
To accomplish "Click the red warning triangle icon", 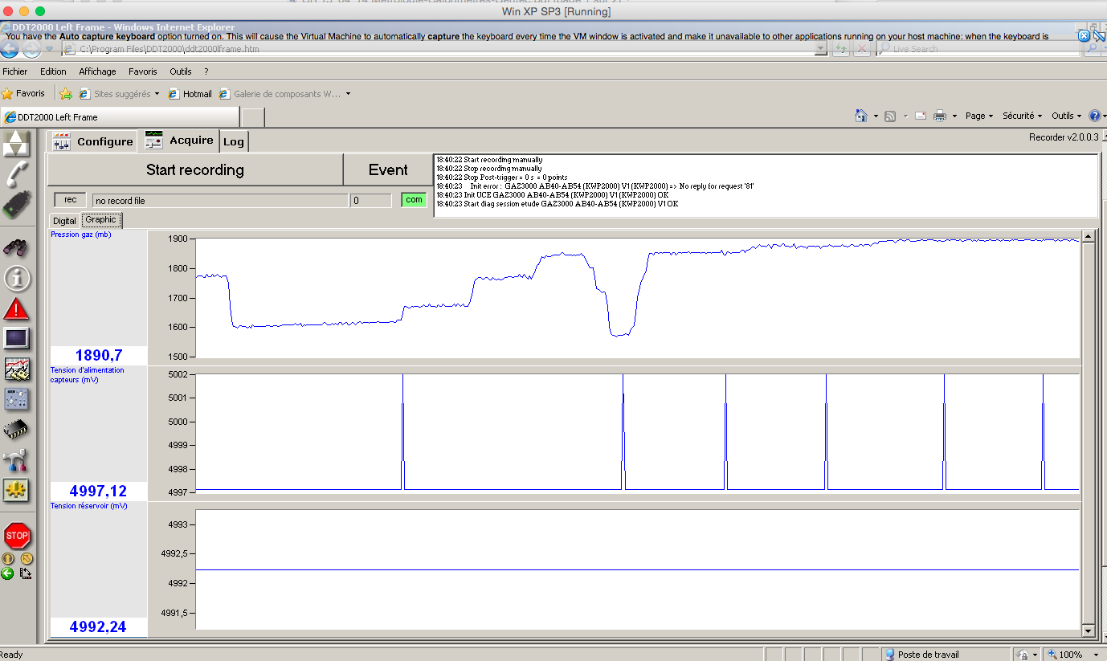I will pyautogui.click(x=16, y=308).
